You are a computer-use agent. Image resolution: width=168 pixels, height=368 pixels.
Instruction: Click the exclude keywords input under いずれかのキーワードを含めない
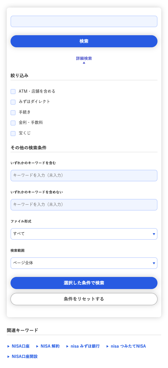[x=84, y=205]
